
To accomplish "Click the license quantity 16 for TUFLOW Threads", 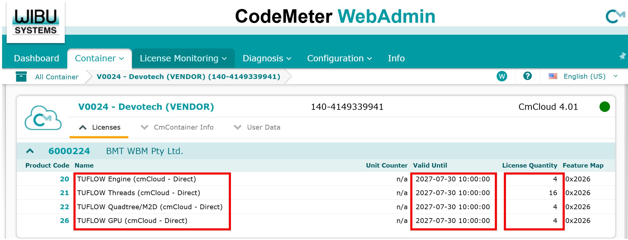I will [553, 193].
